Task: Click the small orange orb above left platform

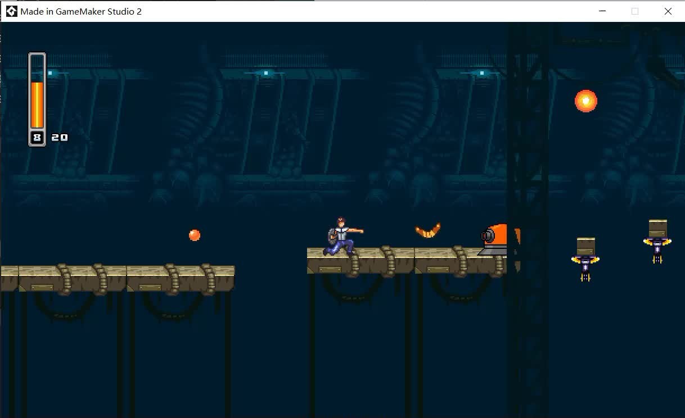Action: tap(195, 235)
